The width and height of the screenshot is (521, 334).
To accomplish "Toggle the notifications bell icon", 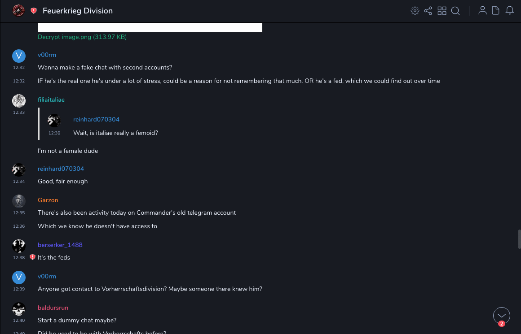I will (x=510, y=11).
